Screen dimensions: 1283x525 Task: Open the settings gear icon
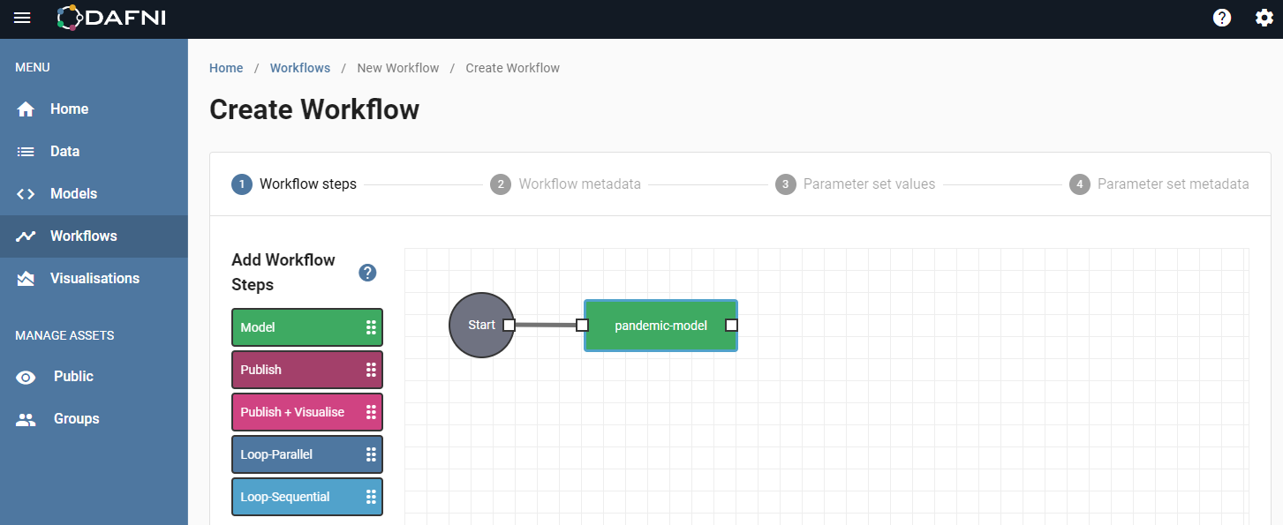tap(1264, 17)
